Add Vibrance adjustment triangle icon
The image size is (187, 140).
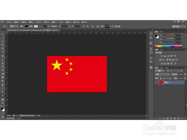[x=175, y=56]
